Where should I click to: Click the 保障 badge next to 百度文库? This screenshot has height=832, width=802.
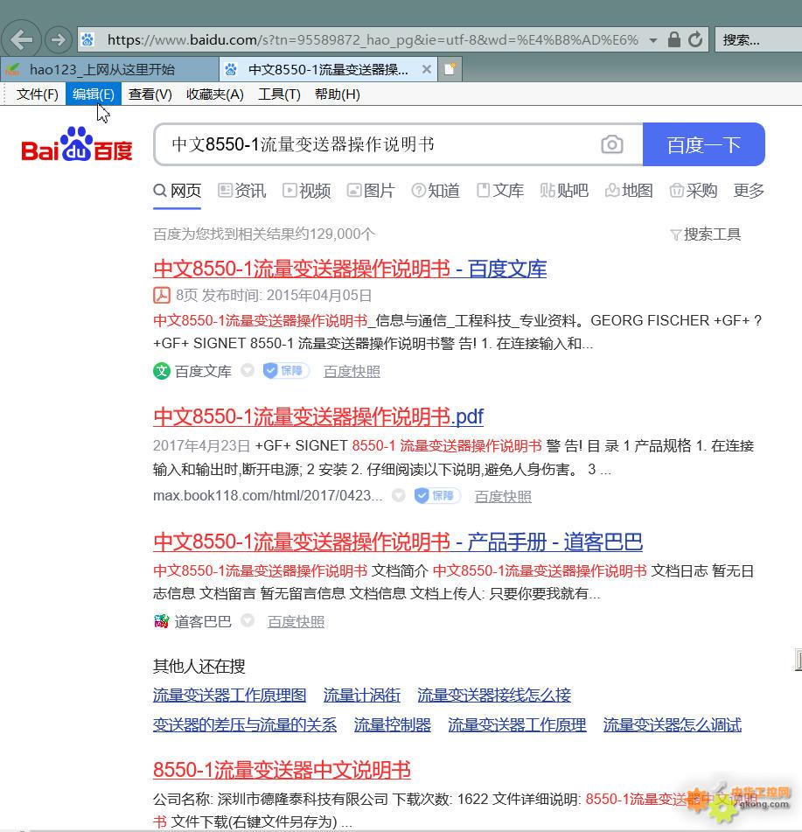(287, 371)
